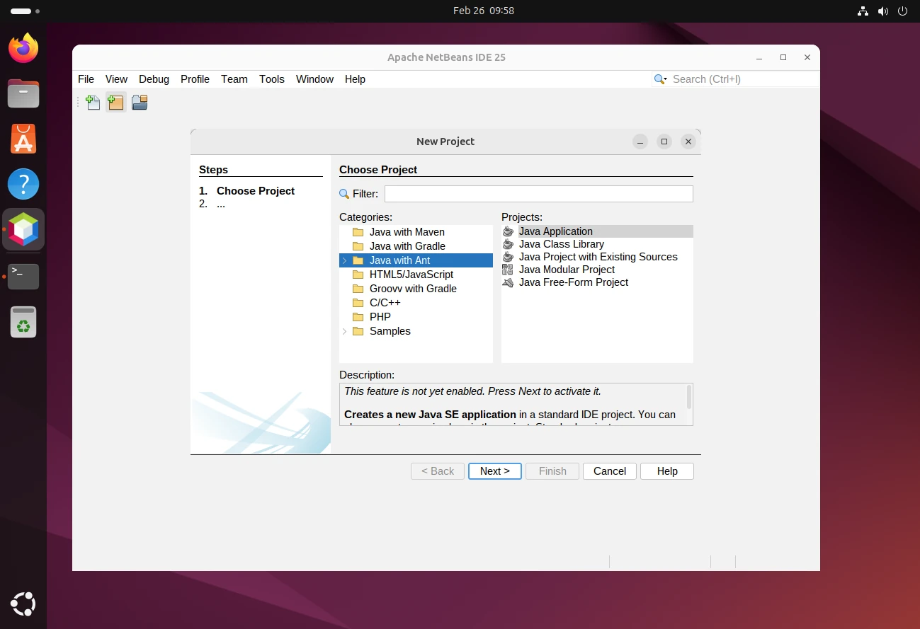Select the Java Class Library project icon
920x629 pixels.
508,244
